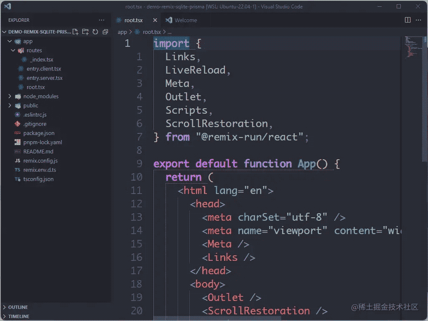
Task: Open the _index.tsx file
Action: pos(41,60)
